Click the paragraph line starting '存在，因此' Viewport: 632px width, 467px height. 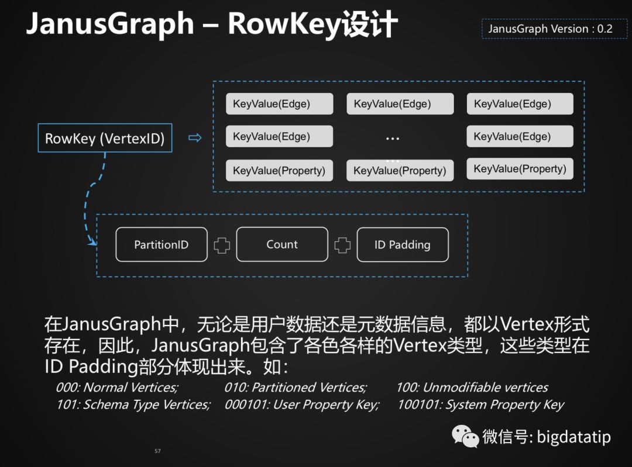pyautogui.click(x=317, y=345)
